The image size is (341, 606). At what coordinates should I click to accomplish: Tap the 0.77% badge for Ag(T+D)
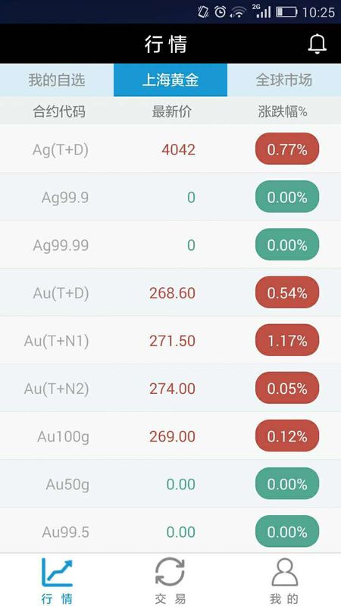pyautogui.click(x=287, y=148)
